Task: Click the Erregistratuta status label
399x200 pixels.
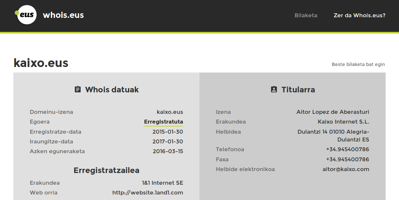Action: [x=164, y=122]
